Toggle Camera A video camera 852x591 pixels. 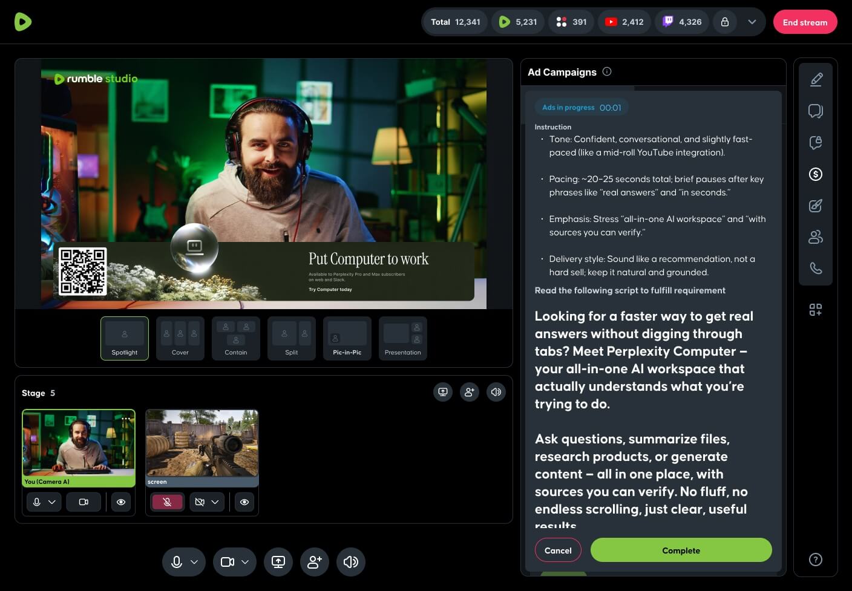tap(84, 502)
